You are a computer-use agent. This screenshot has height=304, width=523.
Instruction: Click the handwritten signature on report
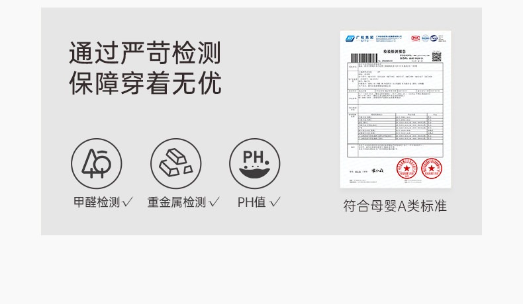pyautogui.click(x=377, y=171)
